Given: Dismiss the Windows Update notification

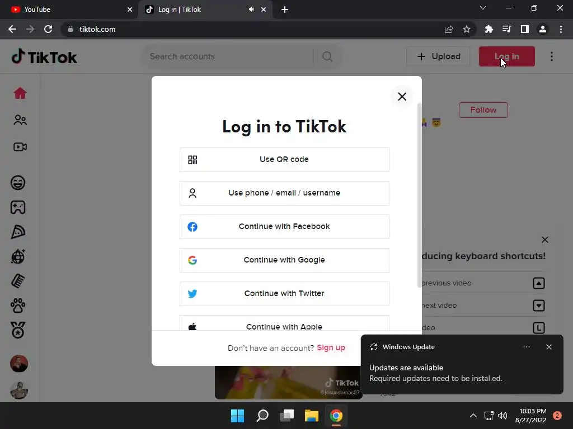Looking at the screenshot, I should [548, 347].
